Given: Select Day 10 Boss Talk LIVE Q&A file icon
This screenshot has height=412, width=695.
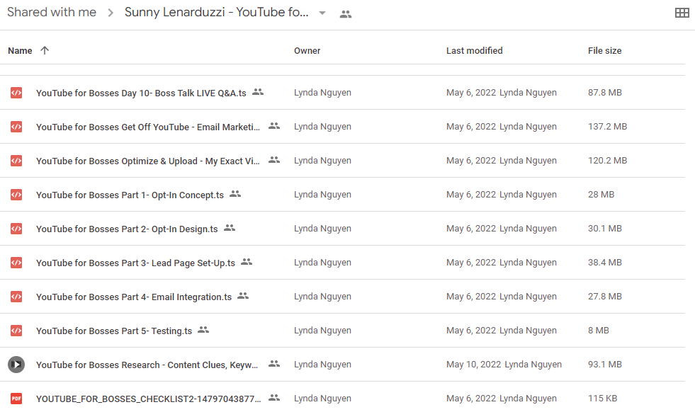Looking at the screenshot, I should point(16,93).
